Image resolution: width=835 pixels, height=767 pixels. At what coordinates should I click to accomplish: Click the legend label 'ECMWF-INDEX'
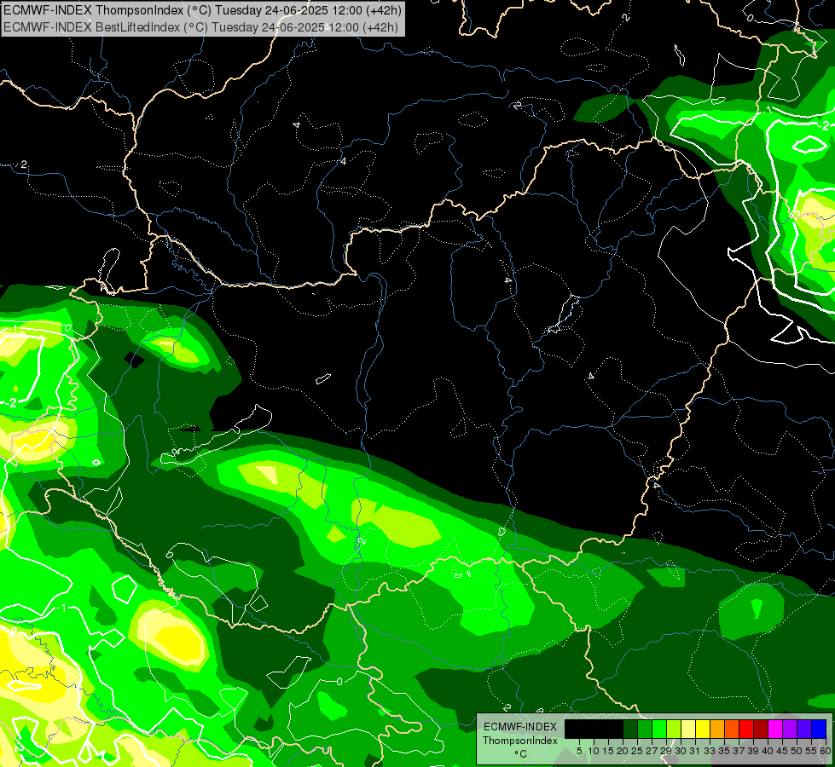point(520,727)
